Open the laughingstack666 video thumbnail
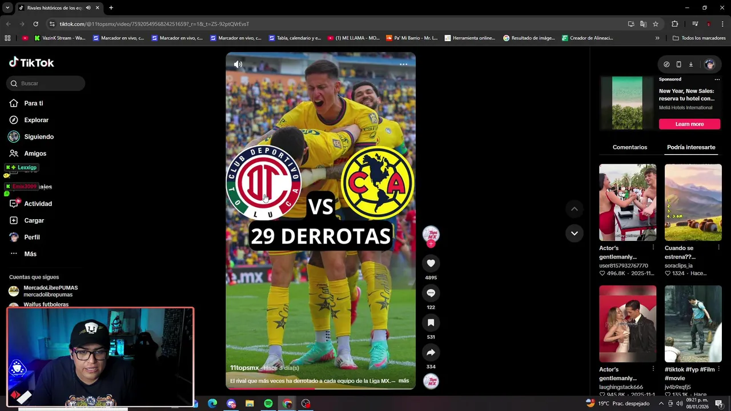This screenshot has height=411, width=731. tap(628, 324)
